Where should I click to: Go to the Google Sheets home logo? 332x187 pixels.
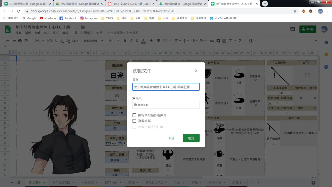pyautogui.click(x=8, y=29)
